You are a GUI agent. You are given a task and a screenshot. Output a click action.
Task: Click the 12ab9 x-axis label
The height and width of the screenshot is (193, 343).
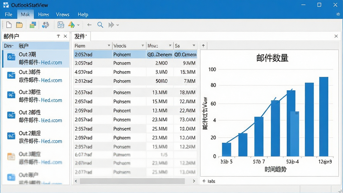325,162
